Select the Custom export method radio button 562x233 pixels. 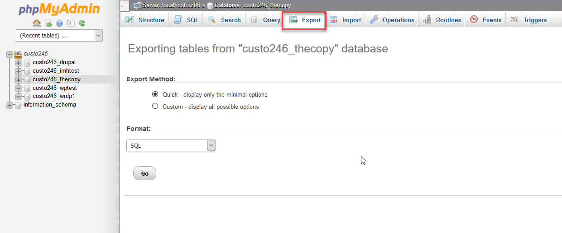tap(155, 107)
